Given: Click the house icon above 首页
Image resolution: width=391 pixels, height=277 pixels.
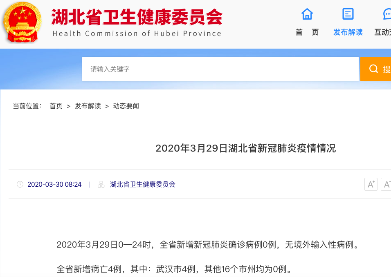Looking at the screenshot, I should (x=307, y=14).
